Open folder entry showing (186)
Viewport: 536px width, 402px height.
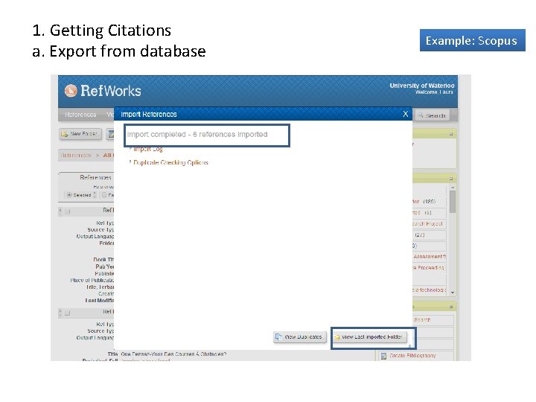(424, 202)
